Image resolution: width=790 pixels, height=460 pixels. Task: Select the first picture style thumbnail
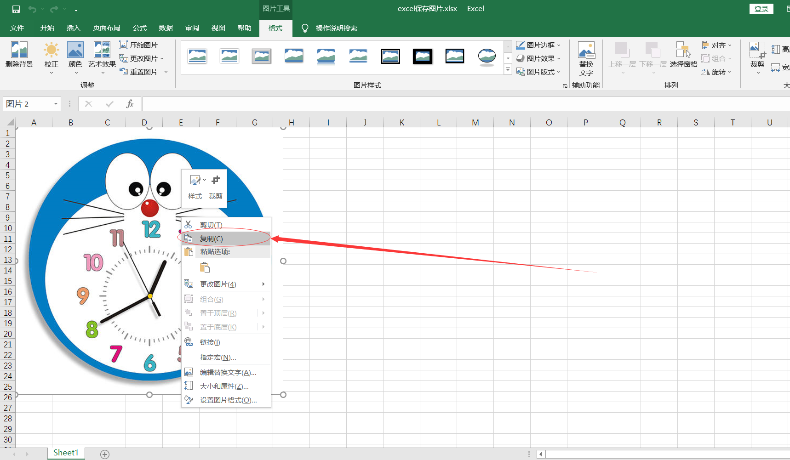click(197, 57)
